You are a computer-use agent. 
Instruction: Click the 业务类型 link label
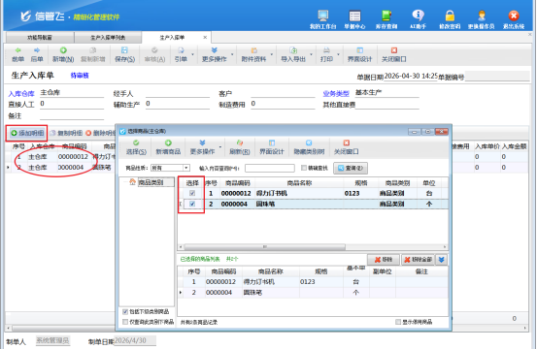point(336,94)
